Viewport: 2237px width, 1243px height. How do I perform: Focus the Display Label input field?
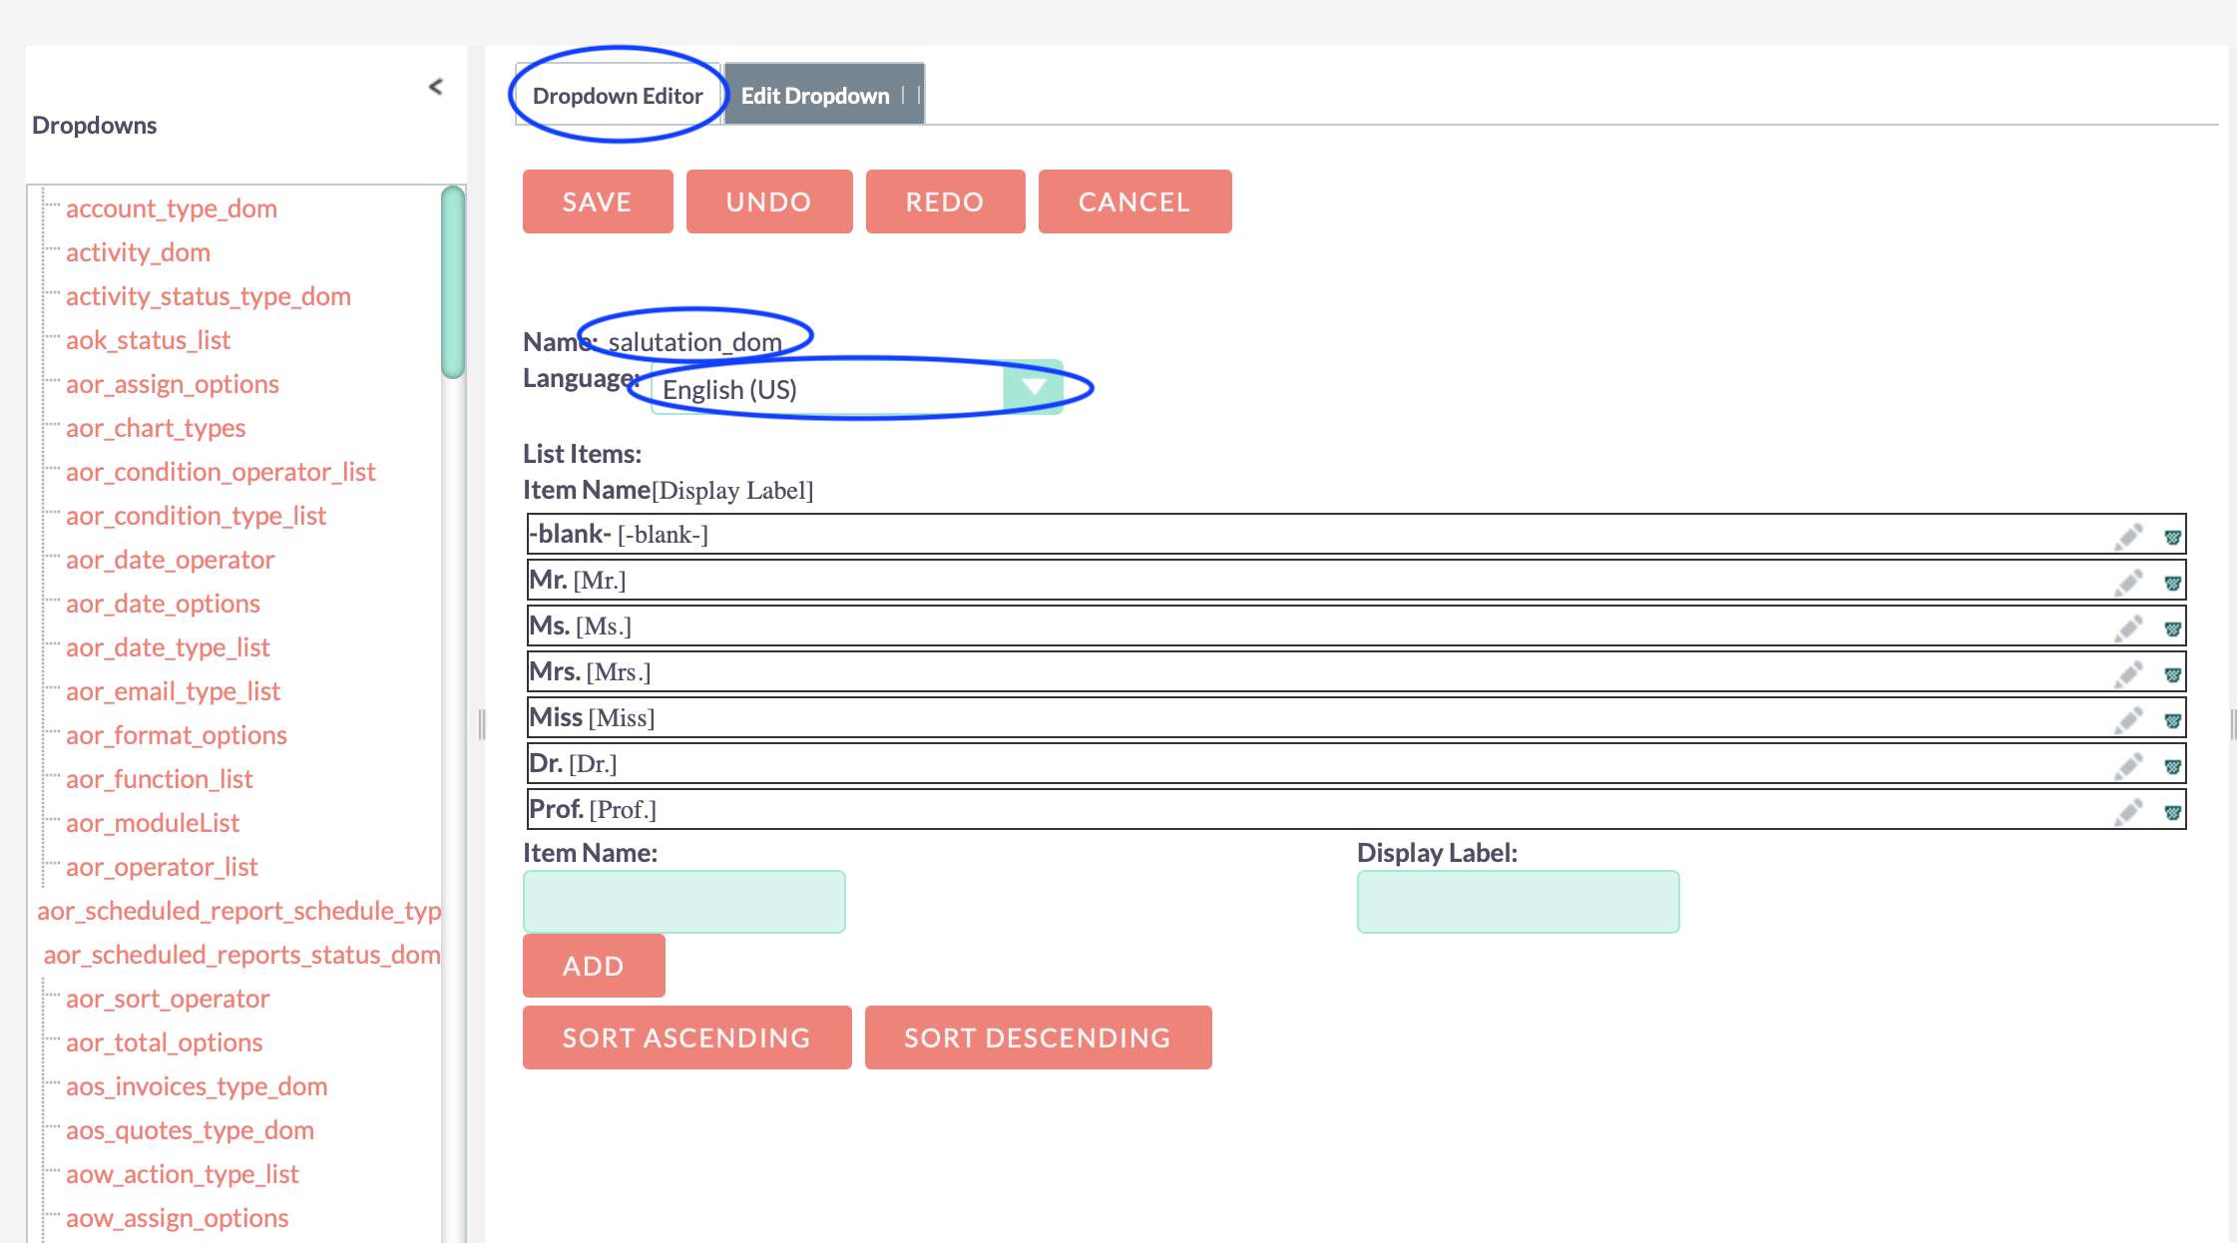pos(1518,902)
